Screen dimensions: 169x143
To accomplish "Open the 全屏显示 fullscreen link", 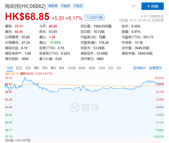I will 155,68.
